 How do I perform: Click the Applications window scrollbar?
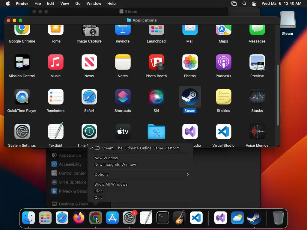278,95
